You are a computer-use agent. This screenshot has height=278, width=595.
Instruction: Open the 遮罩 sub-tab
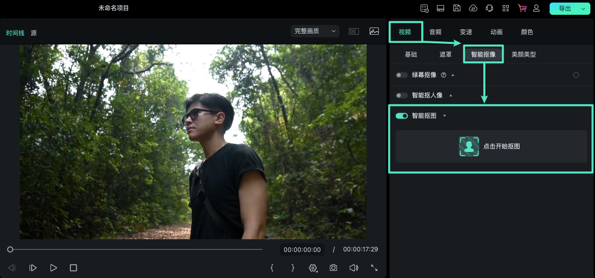(446, 54)
